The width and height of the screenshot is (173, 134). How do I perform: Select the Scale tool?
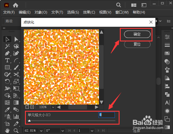point(16,81)
